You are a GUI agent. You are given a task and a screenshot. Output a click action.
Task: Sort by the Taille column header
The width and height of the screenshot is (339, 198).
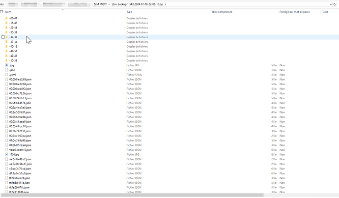click(325, 12)
